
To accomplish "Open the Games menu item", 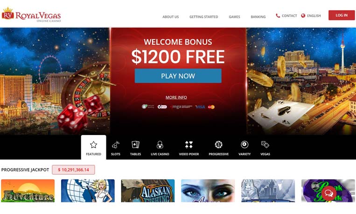I will [x=234, y=17].
